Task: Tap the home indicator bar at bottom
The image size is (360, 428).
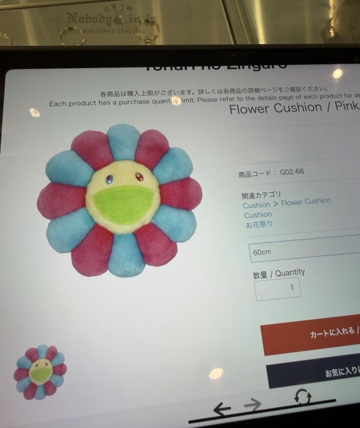Action: [x=262, y=411]
